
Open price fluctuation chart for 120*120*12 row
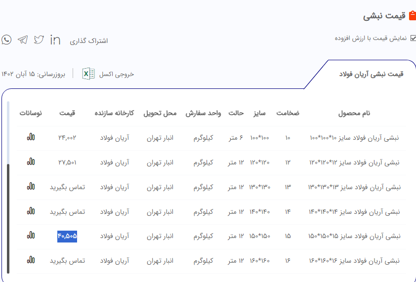click(31, 161)
